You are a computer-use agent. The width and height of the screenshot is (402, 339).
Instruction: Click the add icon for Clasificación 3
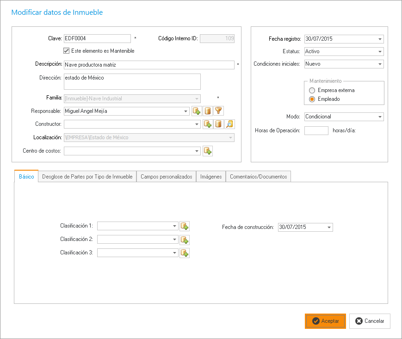tap(185, 253)
